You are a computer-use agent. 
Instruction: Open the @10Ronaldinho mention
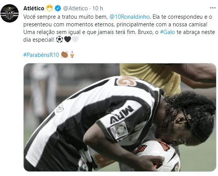tap(129, 17)
